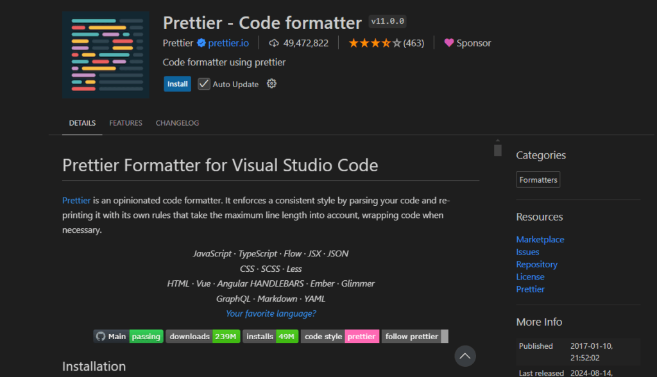Click the 49,472,822 install count
Viewport: 657px width, 377px height.
[x=306, y=43]
